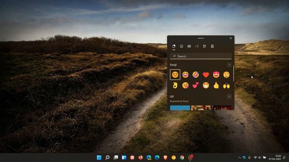Open the Symbols tab
The height and width of the screenshot is (162, 289).
click(205, 46)
